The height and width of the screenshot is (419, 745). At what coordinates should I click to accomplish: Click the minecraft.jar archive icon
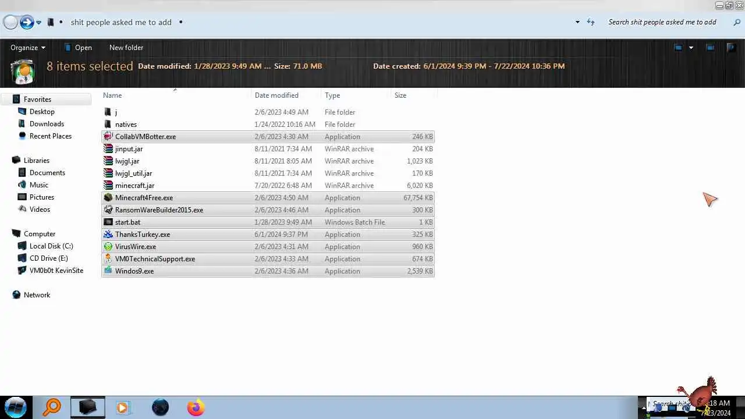click(108, 186)
